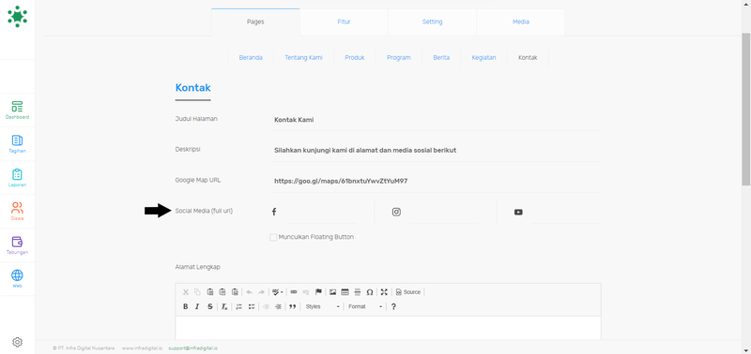
Task: Click the Source button in editor
Action: click(408, 292)
